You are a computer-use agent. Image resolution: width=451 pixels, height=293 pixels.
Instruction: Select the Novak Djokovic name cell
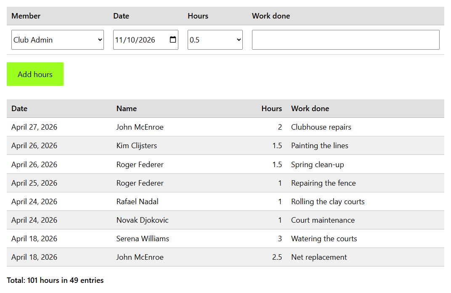click(x=142, y=220)
